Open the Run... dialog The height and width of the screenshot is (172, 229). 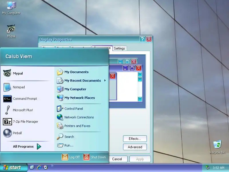82,145
